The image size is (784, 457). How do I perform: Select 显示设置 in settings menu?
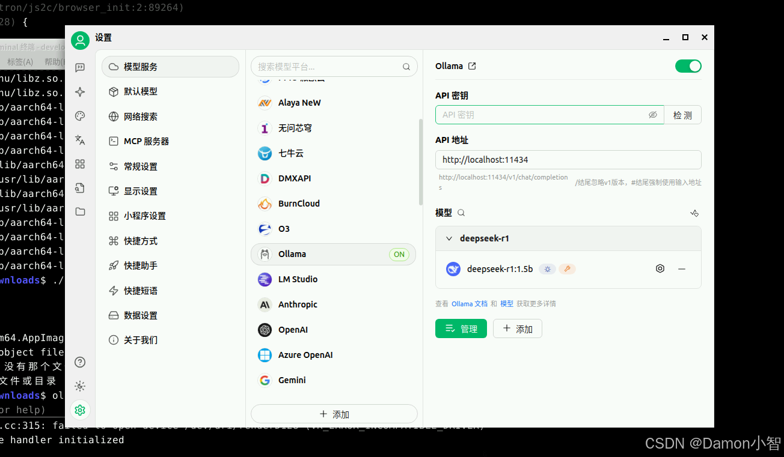170,191
